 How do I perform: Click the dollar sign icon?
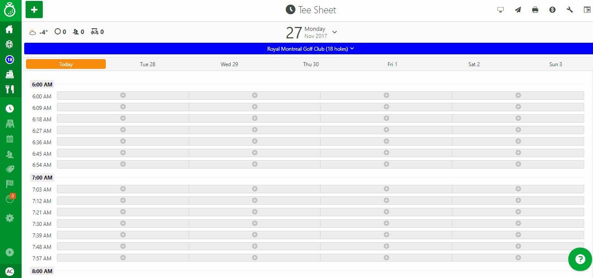[552, 10]
